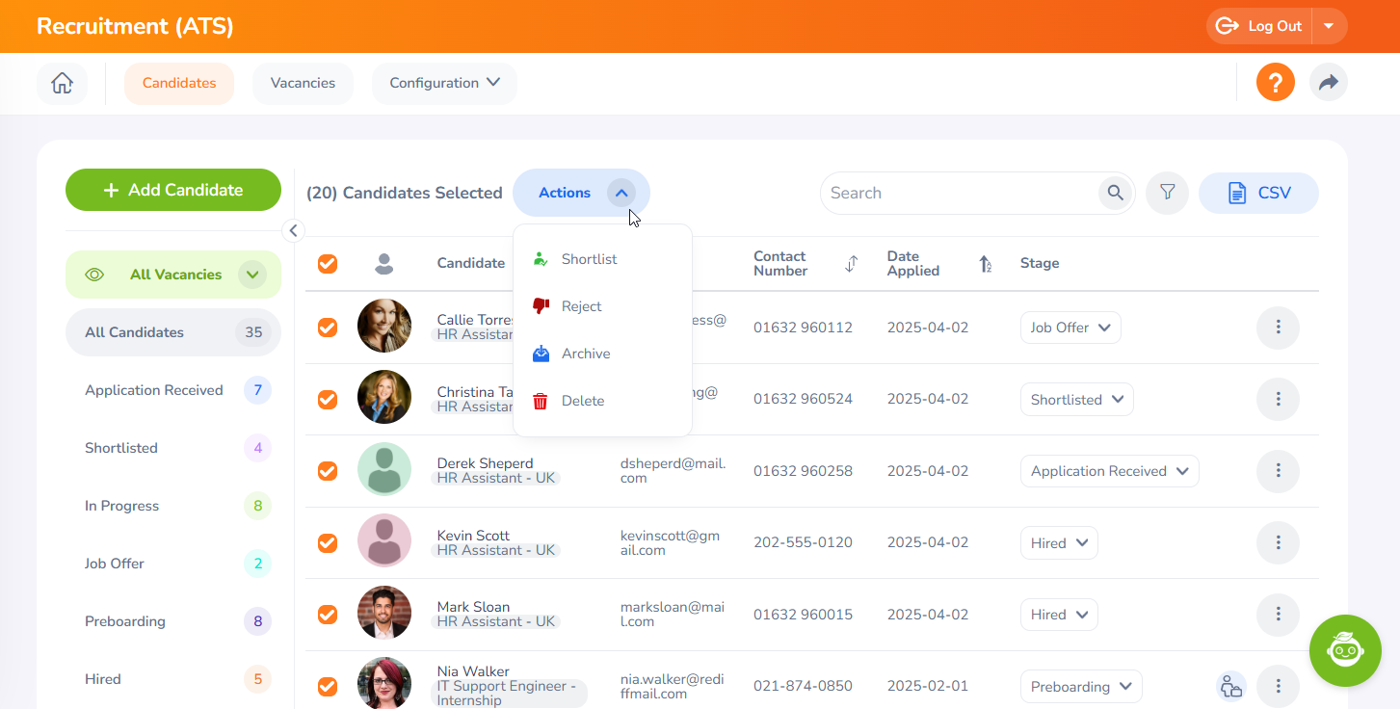
Task: Uncheck Kevin Scott's row checkbox
Action: 328,543
